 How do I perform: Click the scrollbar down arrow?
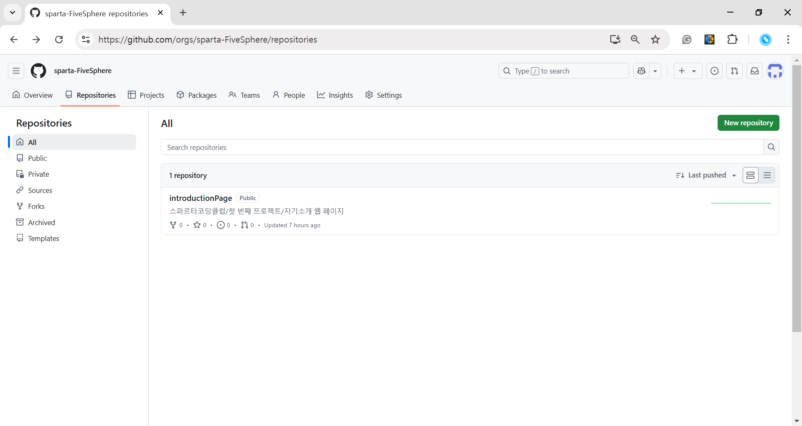(797, 421)
